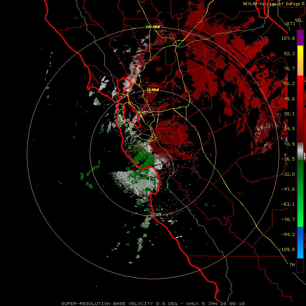Screen dimensions: 306x306
Task: Click the [KT] units label
Action: click(290, 23)
